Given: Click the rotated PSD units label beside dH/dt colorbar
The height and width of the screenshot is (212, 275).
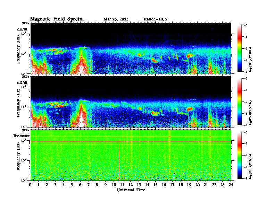Looking at the screenshot, I should (250, 59).
